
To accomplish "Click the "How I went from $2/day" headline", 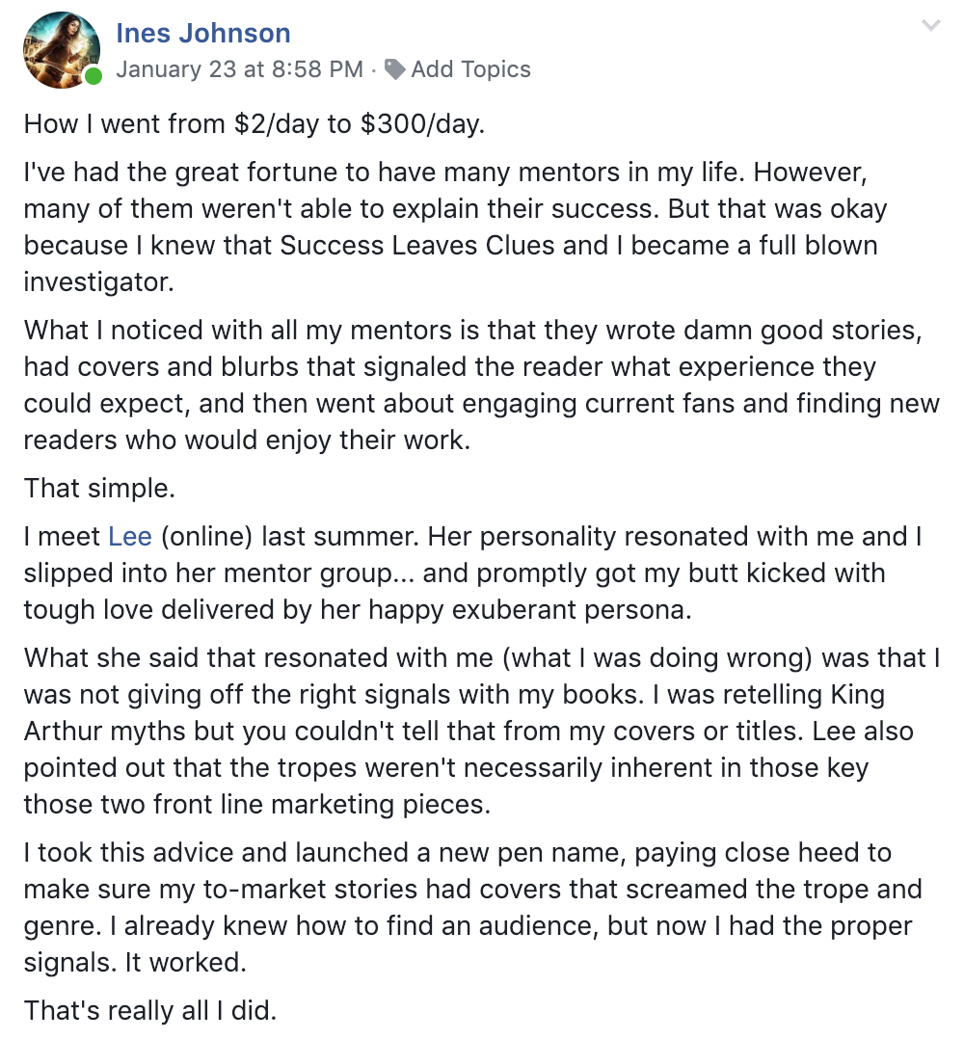I will click(x=254, y=124).
